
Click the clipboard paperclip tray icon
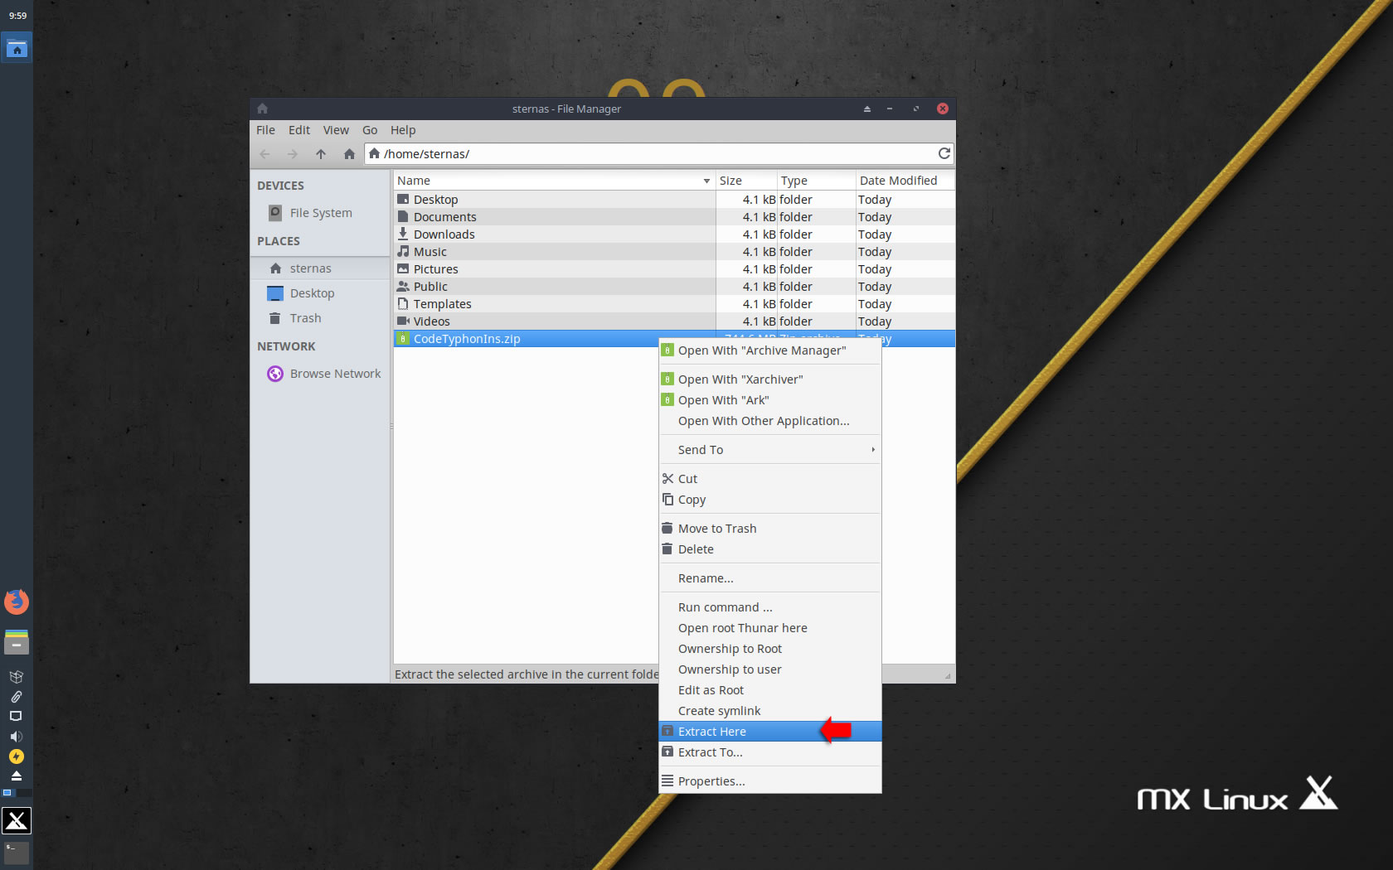(x=16, y=697)
